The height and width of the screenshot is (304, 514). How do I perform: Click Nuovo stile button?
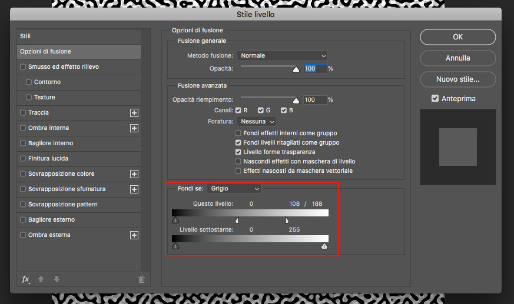pos(457,79)
